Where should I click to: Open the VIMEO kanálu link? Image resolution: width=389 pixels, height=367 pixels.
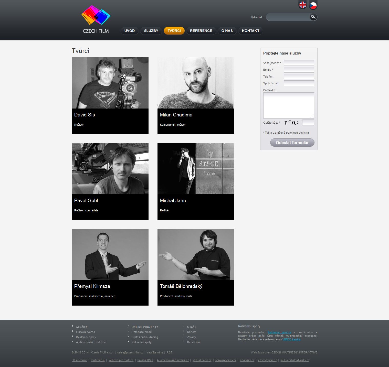[291, 339]
